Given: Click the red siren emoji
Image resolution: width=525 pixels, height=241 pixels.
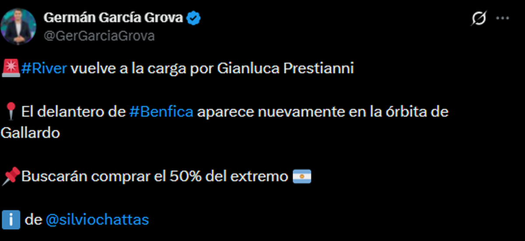Looking at the screenshot, I should coord(10,69).
